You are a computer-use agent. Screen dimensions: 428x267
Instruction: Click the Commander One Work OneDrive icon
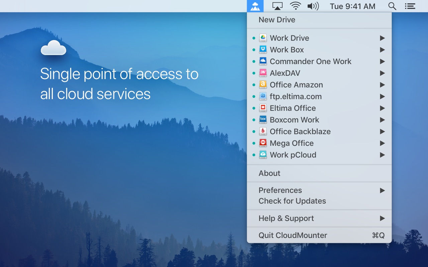(x=263, y=61)
